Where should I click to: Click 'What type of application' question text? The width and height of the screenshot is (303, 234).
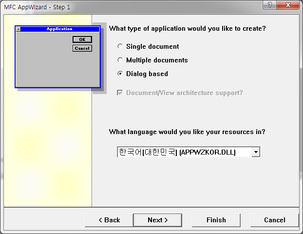tap(187, 28)
